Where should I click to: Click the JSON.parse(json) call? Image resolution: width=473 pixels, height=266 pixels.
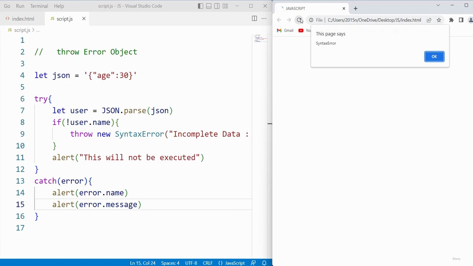click(x=137, y=111)
